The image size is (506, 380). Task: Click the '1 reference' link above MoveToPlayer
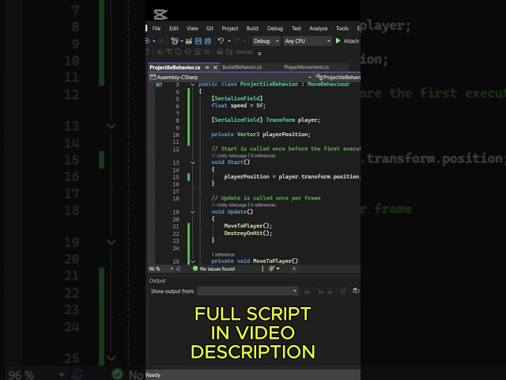click(223, 255)
